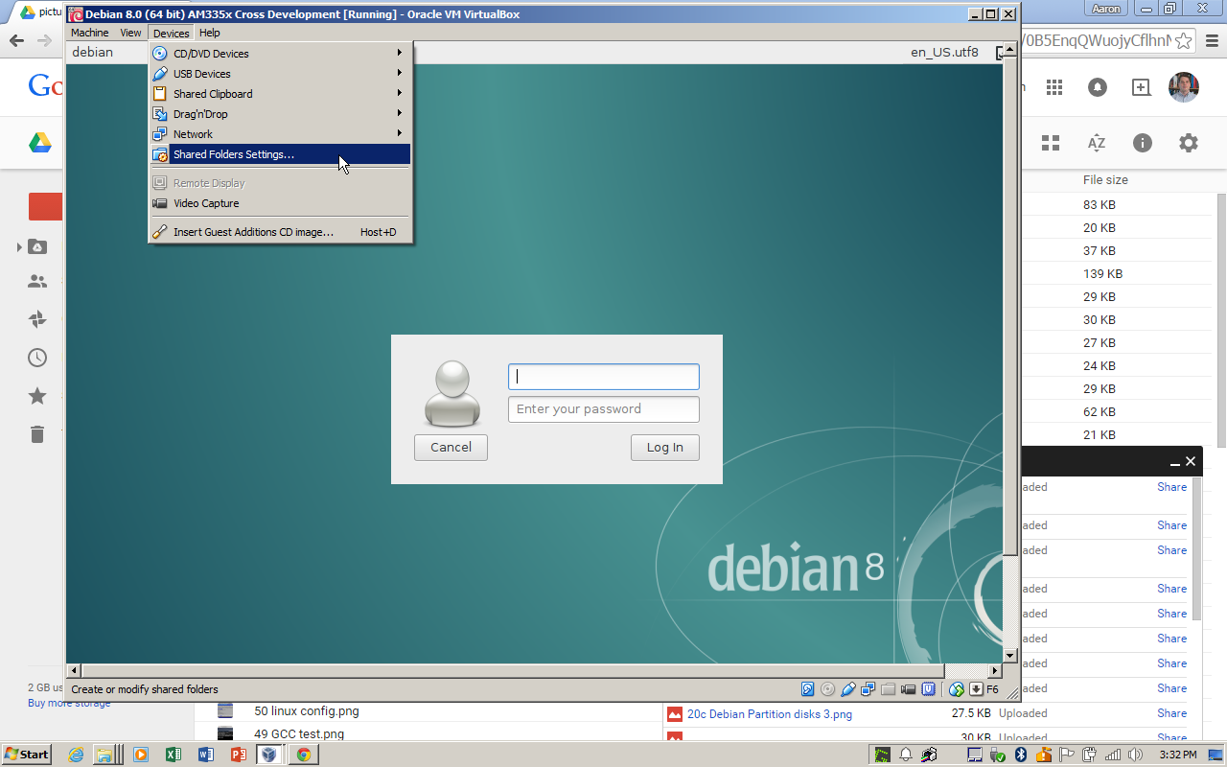
Task: Open the Google account profile picture
Action: pos(1184,87)
